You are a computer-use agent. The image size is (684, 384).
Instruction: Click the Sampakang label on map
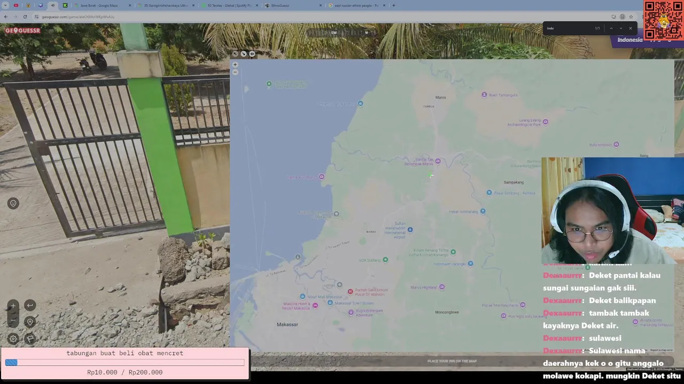tap(514, 182)
